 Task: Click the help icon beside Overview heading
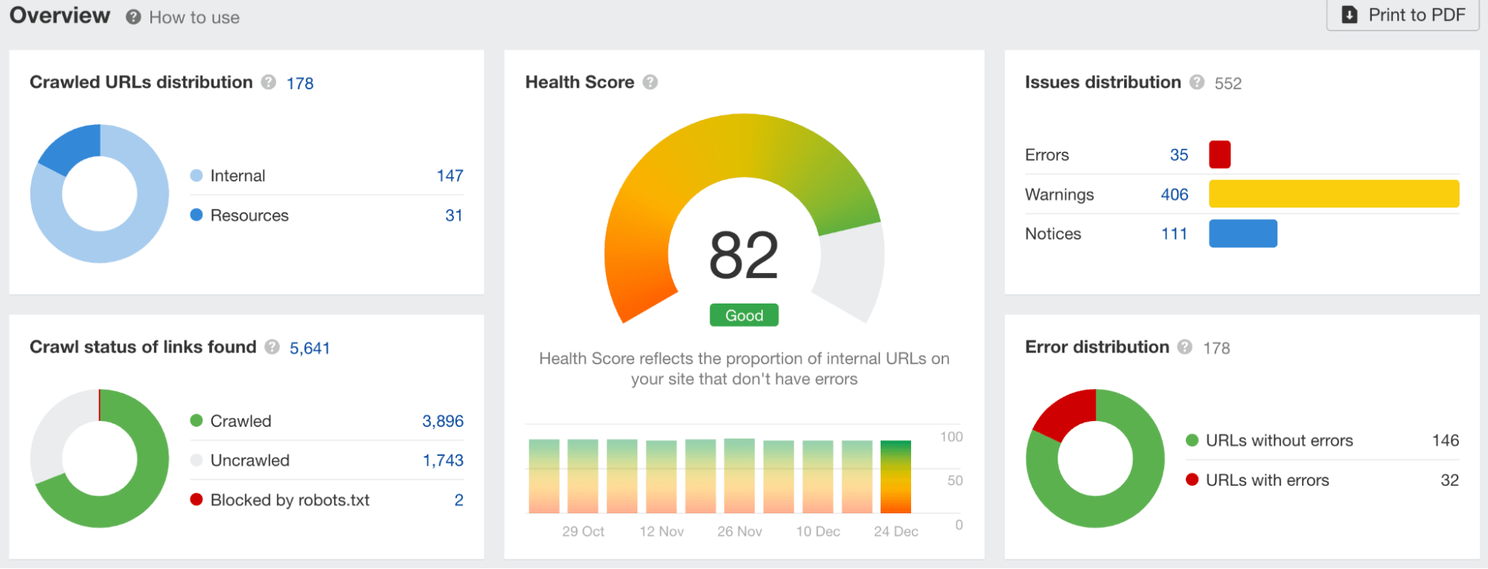click(133, 17)
